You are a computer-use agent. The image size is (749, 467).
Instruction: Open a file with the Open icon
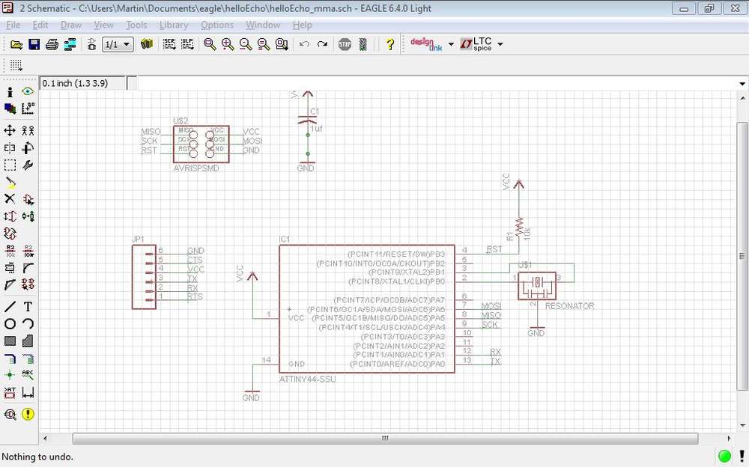[16, 44]
